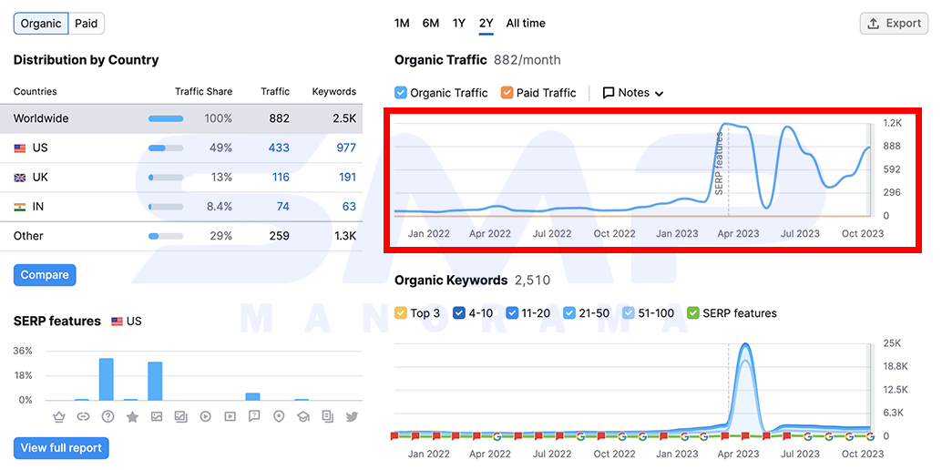Choose the All time range

coord(526,24)
